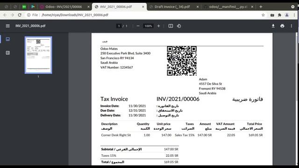Viewport: 299px width, 168px height.
Task: Show document outline view in sidebar
Action: coord(7,53)
